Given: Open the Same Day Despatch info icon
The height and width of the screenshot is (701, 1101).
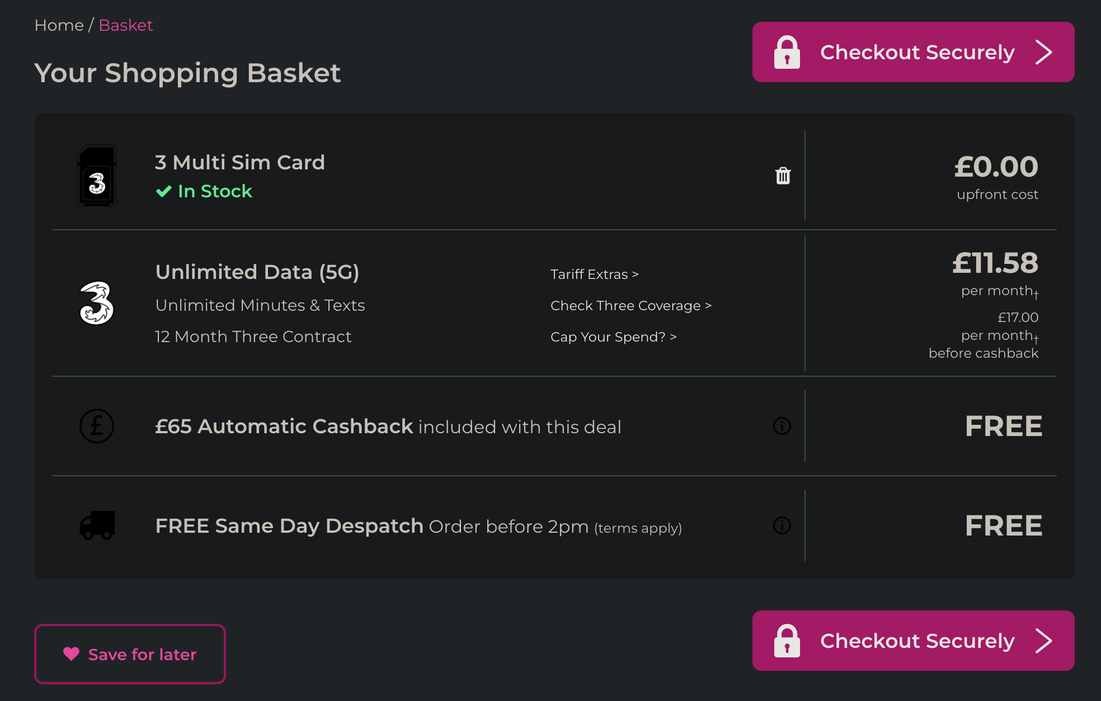Looking at the screenshot, I should coord(782,525).
